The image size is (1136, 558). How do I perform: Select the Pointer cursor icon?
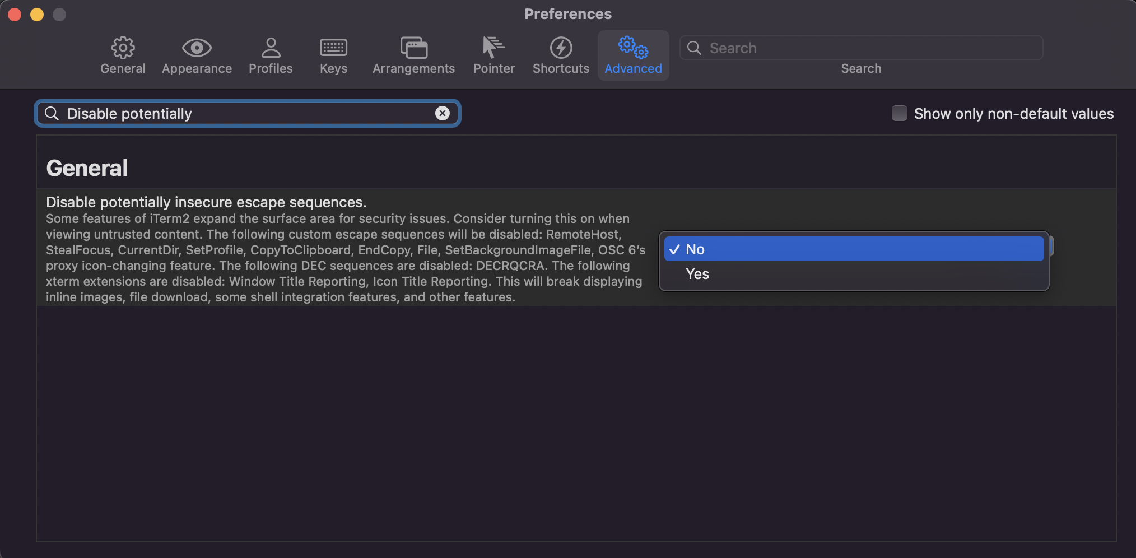pos(493,48)
